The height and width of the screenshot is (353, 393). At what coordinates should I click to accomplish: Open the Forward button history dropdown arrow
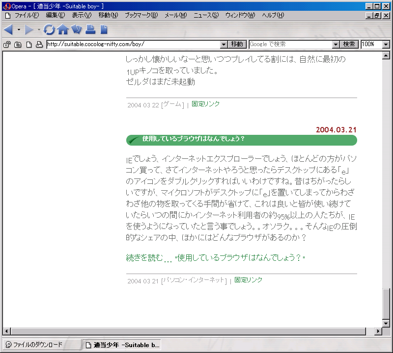tap(39, 29)
